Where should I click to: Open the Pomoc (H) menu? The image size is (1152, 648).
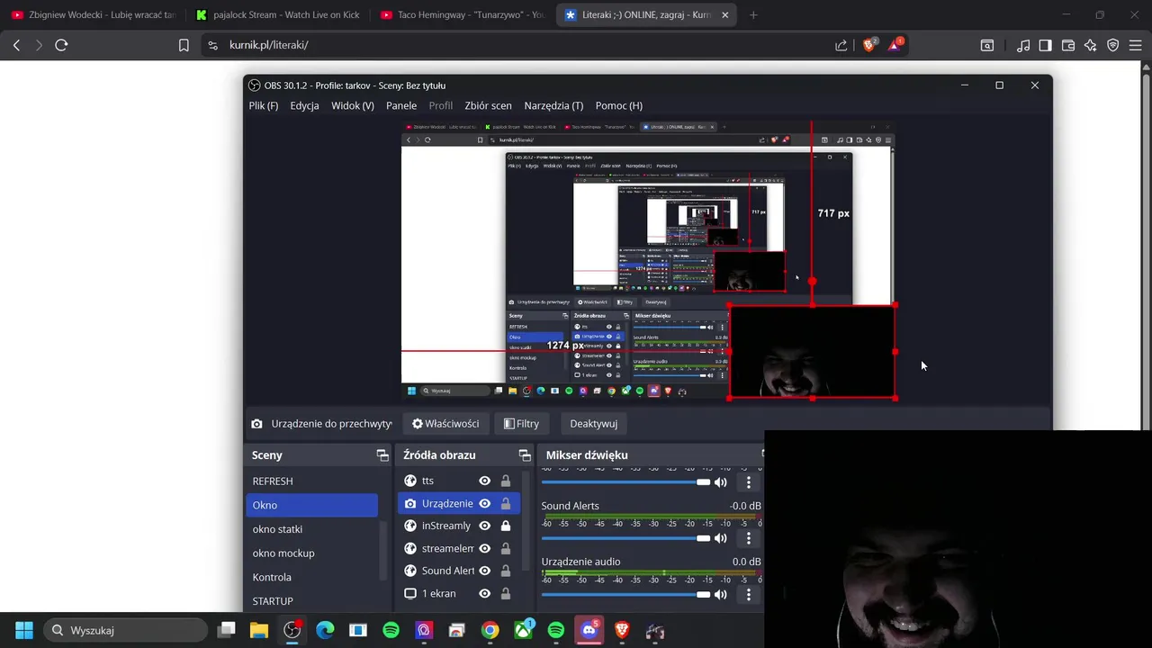point(618,105)
